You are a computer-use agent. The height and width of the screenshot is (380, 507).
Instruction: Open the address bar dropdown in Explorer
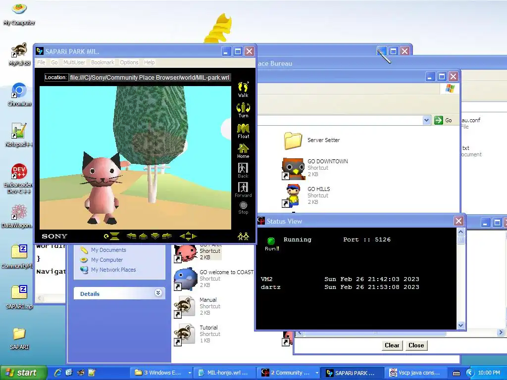pos(426,120)
